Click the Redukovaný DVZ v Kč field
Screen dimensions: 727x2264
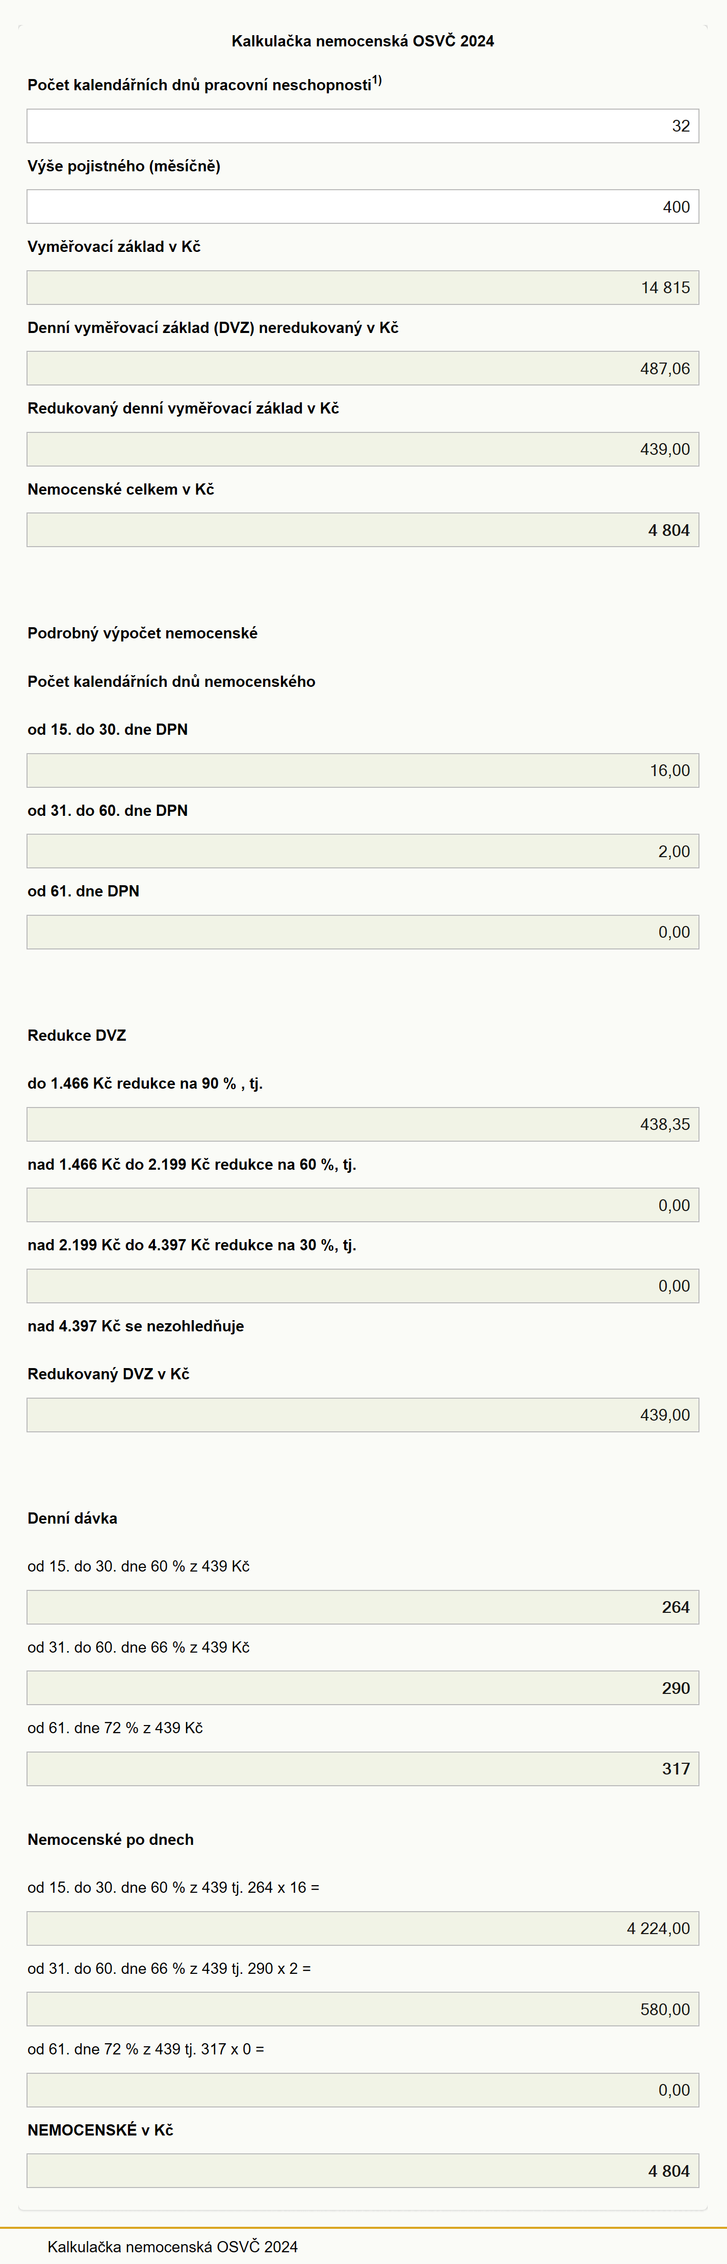363,1415
